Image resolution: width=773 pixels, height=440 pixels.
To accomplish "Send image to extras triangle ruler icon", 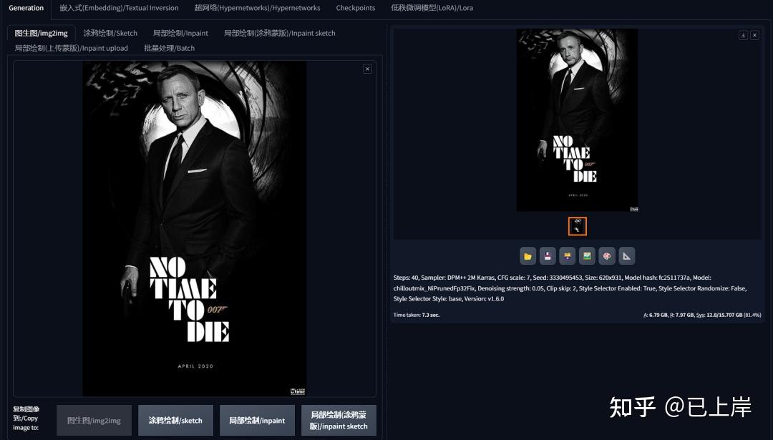I will coord(626,256).
